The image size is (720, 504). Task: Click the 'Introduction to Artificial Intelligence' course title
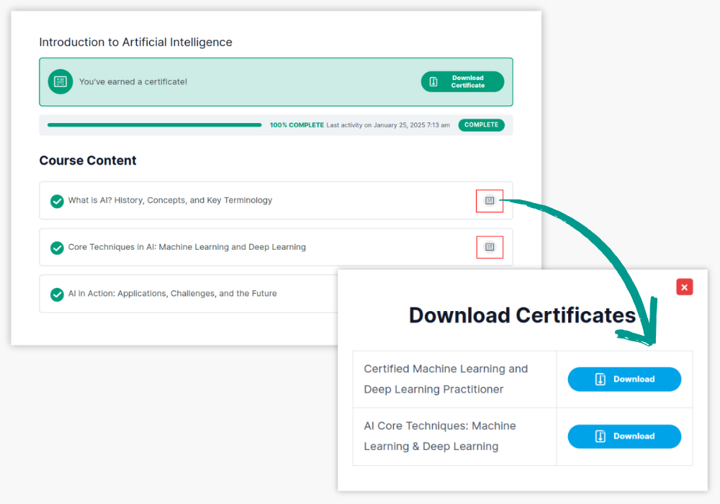click(135, 42)
